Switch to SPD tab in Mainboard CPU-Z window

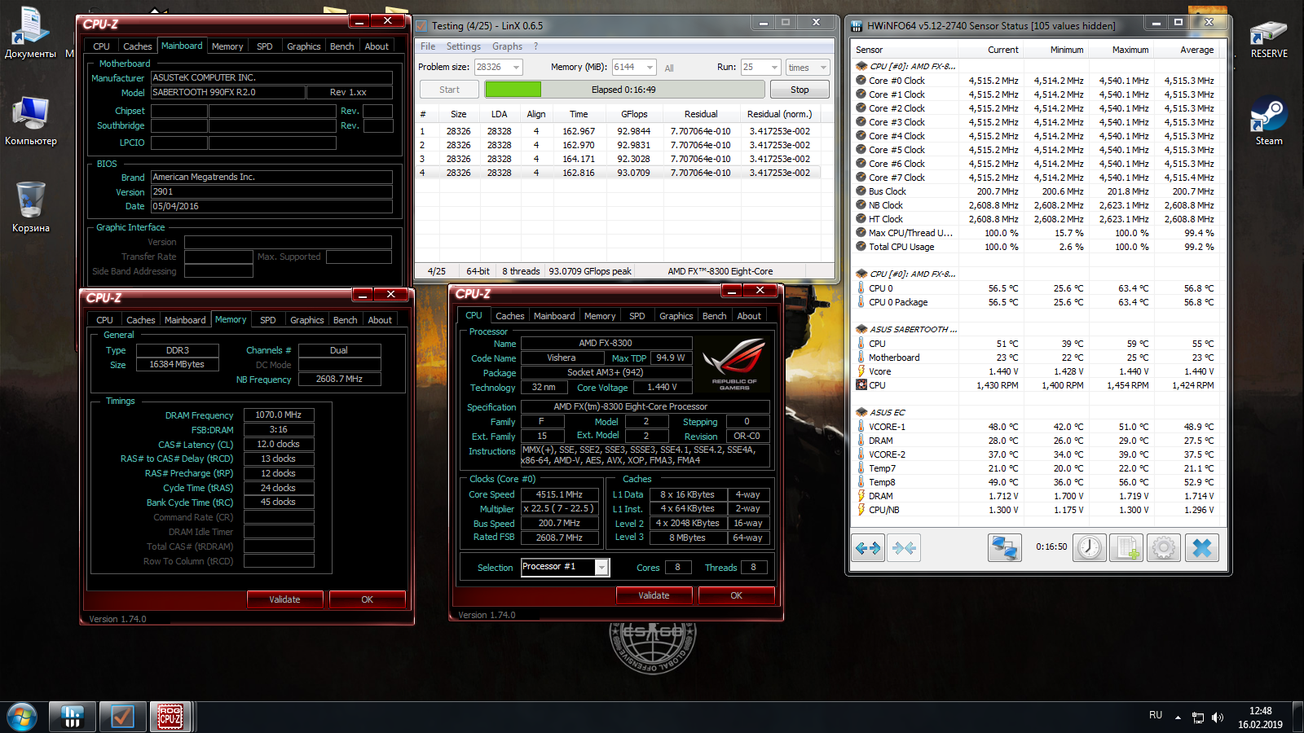click(265, 46)
